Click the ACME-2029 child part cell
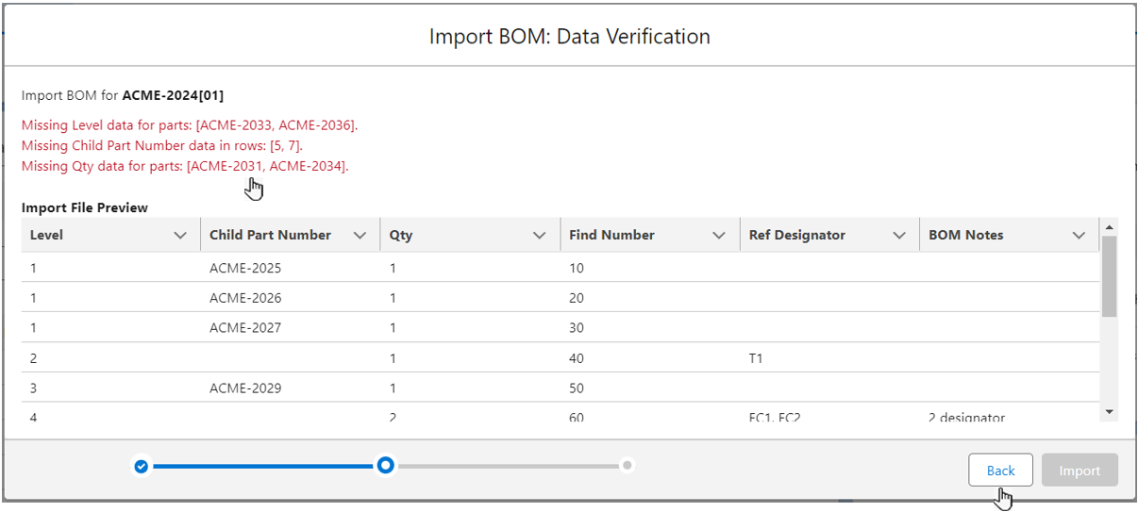 point(245,388)
